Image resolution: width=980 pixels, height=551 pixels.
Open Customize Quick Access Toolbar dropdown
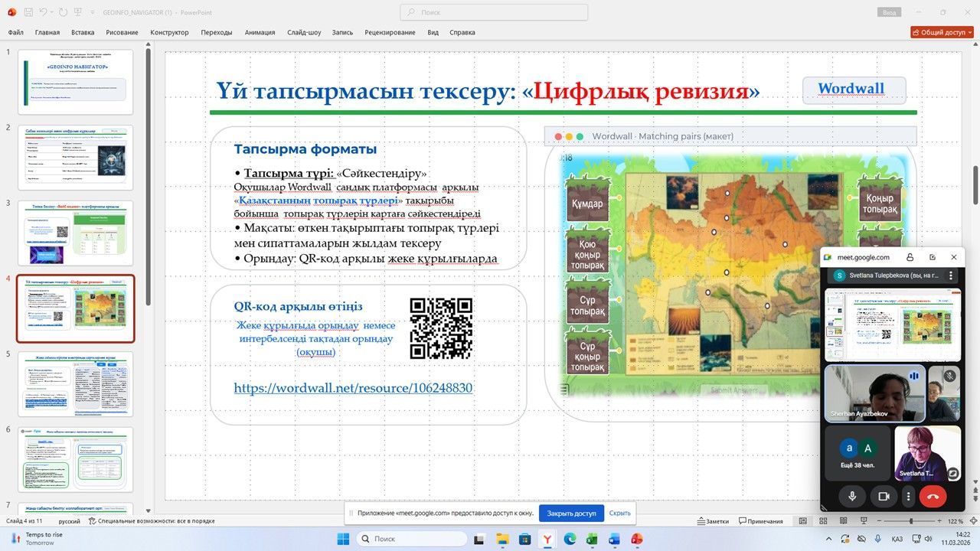[x=94, y=12]
